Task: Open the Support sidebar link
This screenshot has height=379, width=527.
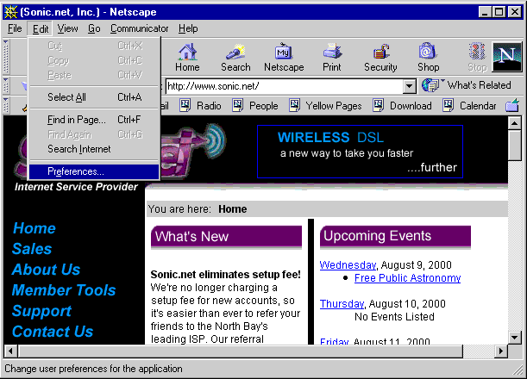Action: [41, 311]
